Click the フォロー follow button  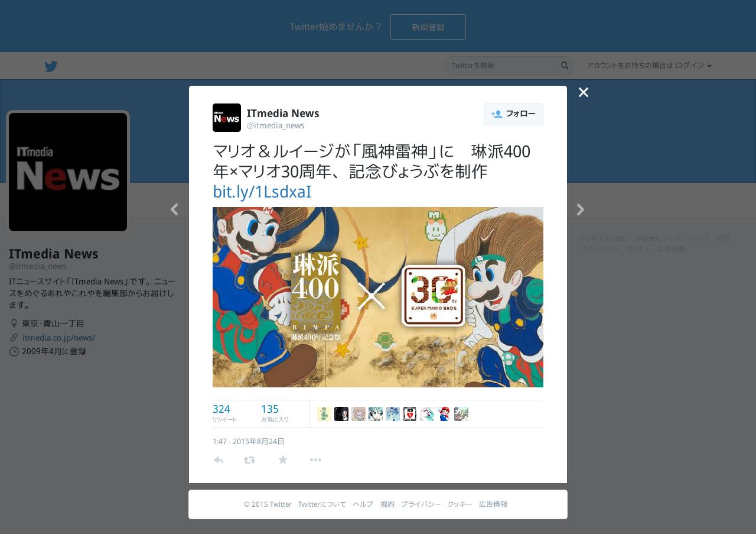pyautogui.click(x=513, y=114)
